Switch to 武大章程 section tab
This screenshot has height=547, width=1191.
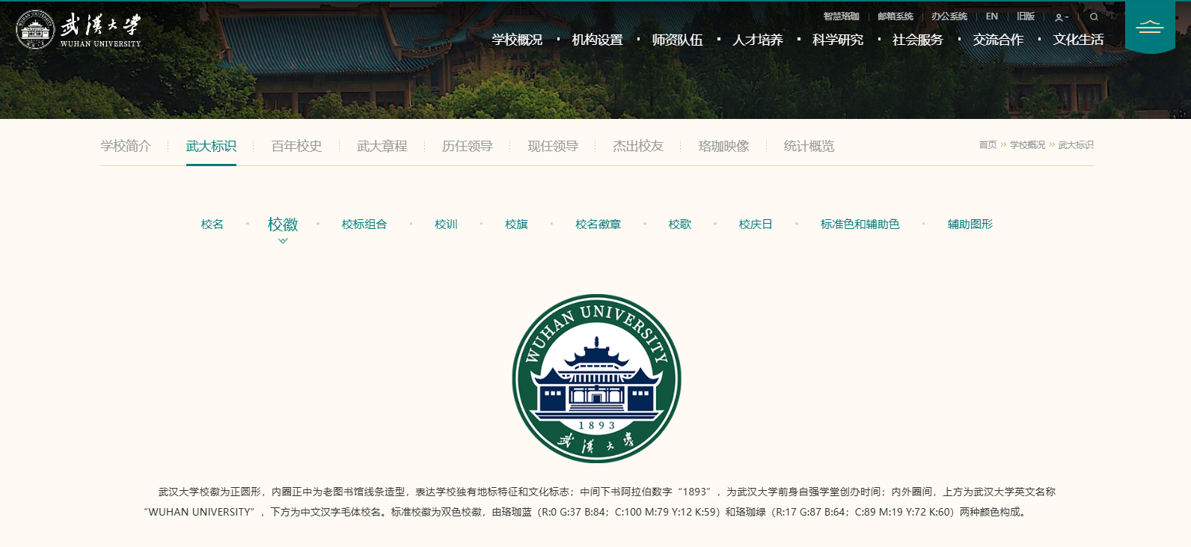[x=382, y=146]
